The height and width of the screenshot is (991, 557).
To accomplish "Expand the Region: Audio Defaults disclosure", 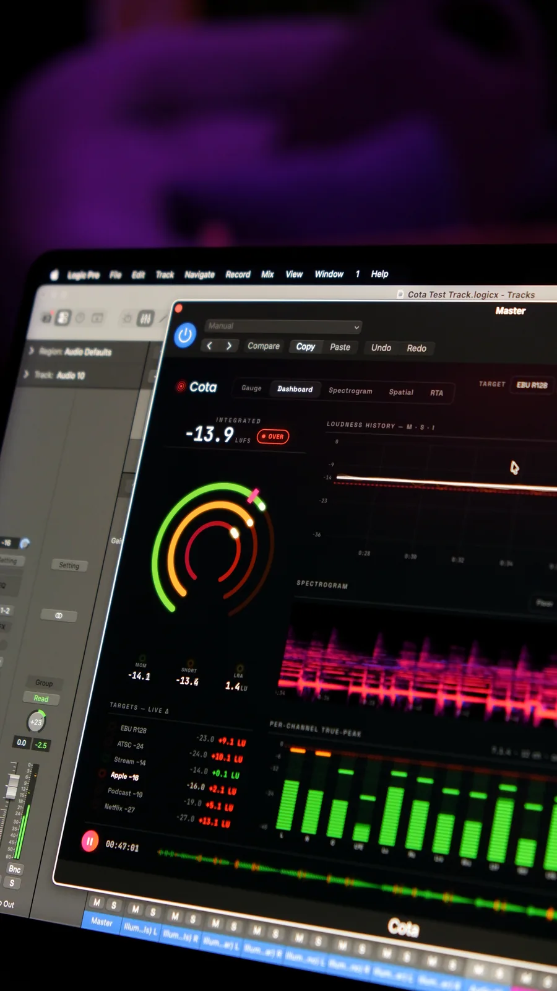I will [x=32, y=351].
